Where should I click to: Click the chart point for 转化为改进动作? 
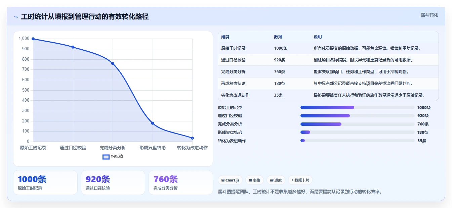pos(192,138)
